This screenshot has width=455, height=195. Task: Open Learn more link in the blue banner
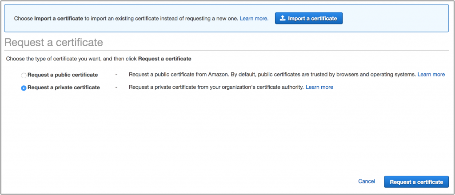coord(254,18)
